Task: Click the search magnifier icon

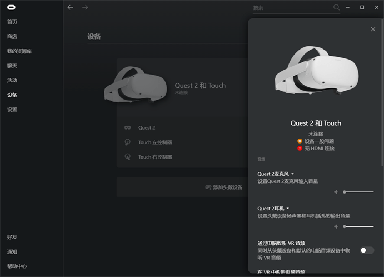Action: [337, 7]
